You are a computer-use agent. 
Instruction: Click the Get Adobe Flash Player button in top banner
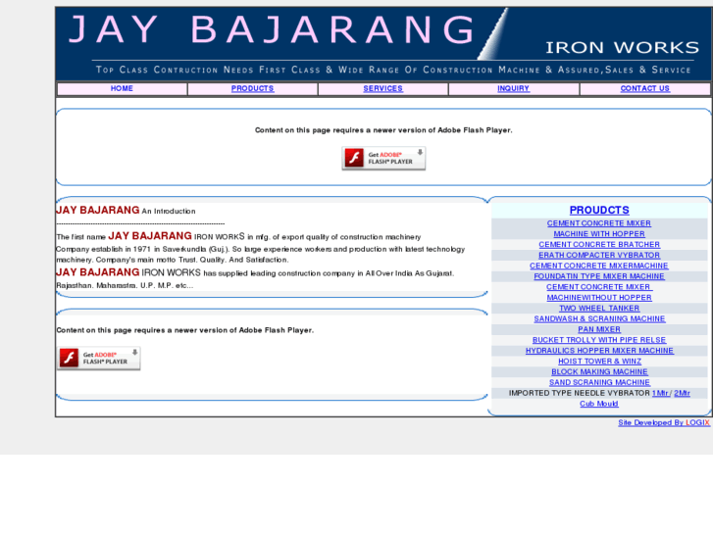point(383,158)
